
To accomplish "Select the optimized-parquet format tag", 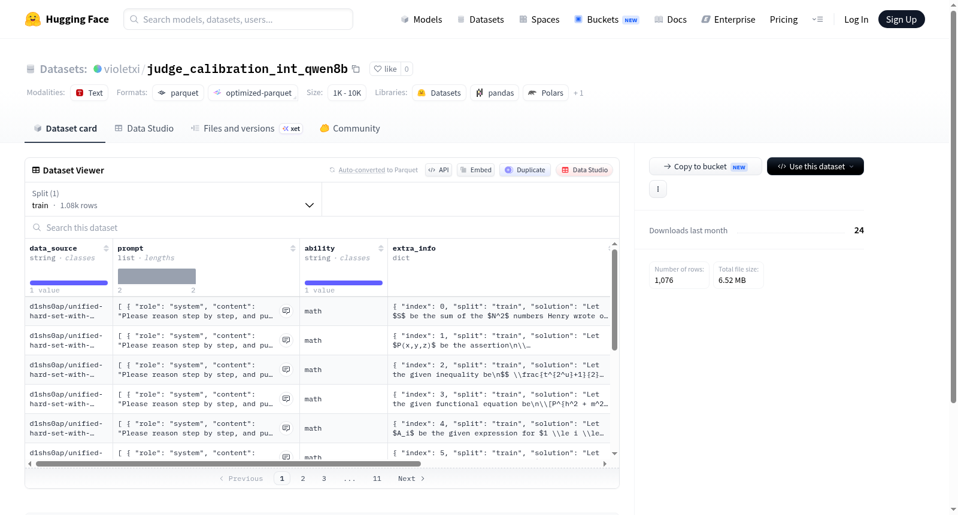I will [x=253, y=93].
